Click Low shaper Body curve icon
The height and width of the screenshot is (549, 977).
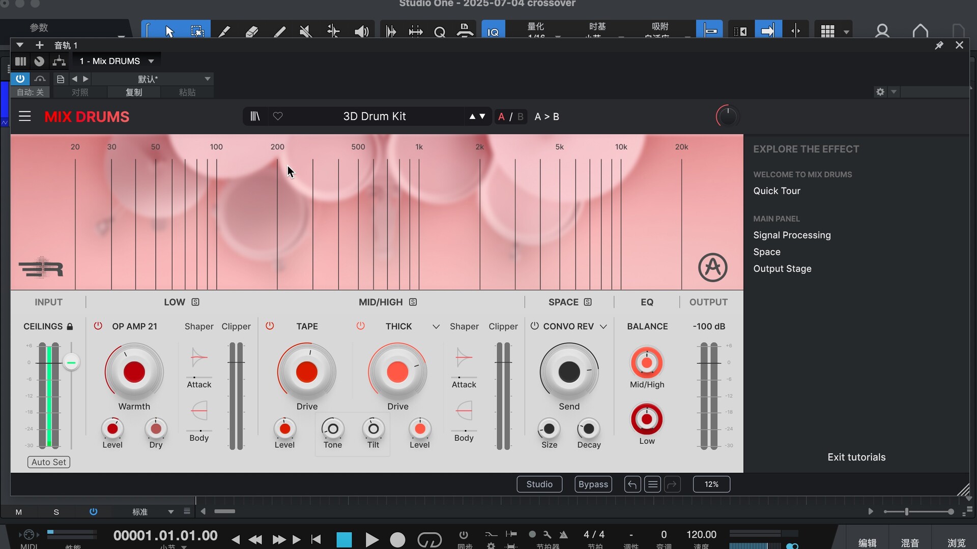pyautogui.click(x=199, y=411)
